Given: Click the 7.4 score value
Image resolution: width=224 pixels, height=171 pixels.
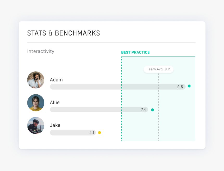Looking at the screenshot, I should (x=143, y=109).
